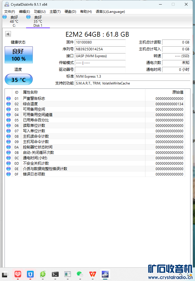Viewport: 195px width, 281px height.
Task: Open the red heart app on taskbar
Action: pos(18,274)
